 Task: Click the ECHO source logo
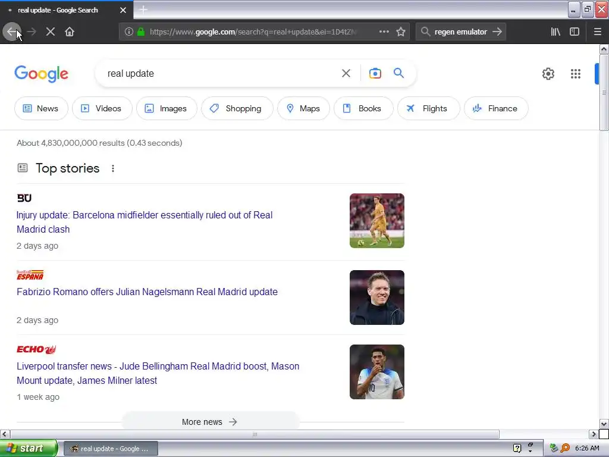36,349
